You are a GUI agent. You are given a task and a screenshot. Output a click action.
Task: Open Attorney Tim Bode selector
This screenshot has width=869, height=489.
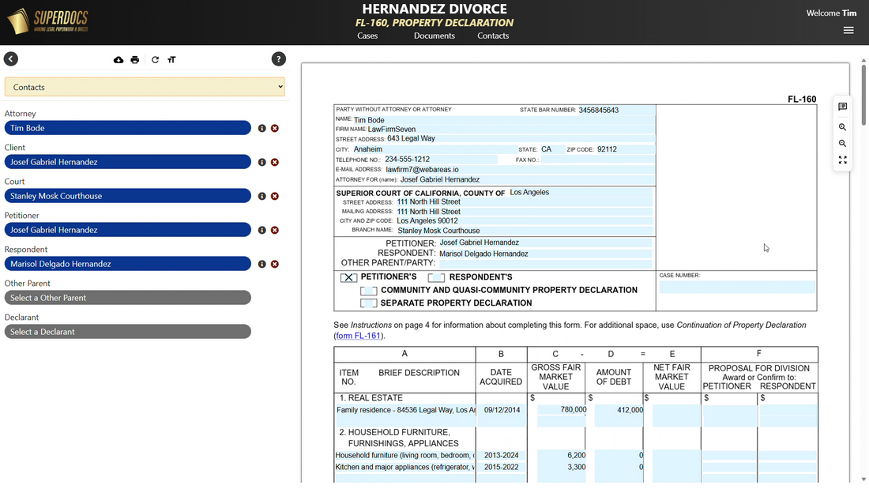tap(127, 128)
